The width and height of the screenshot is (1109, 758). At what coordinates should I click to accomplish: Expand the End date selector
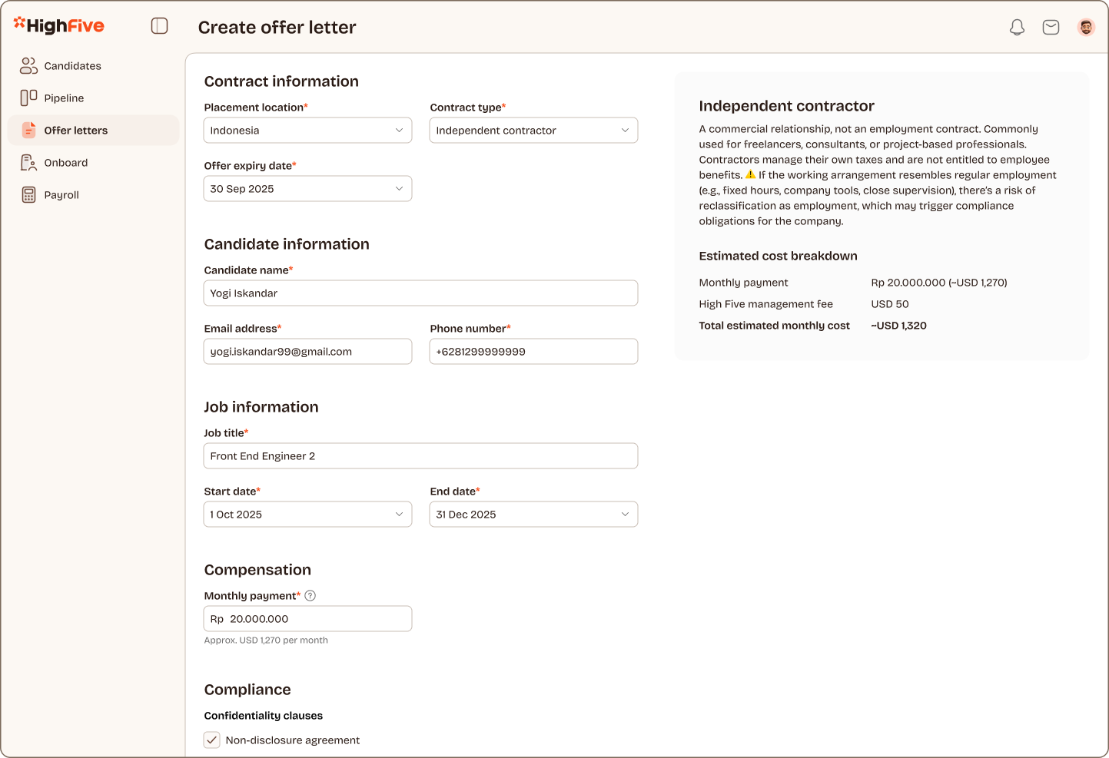point(533,514)
